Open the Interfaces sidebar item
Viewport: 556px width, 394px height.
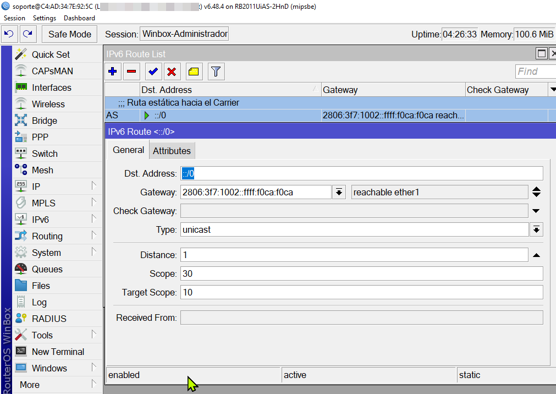pos(51,87)
